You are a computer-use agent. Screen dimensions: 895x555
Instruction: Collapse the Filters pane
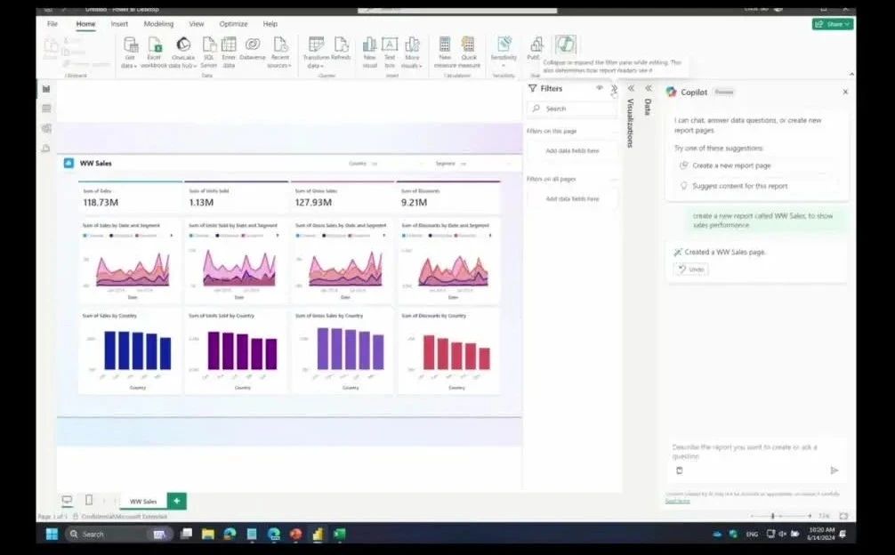pyautogui.click(x=614, y=88)
